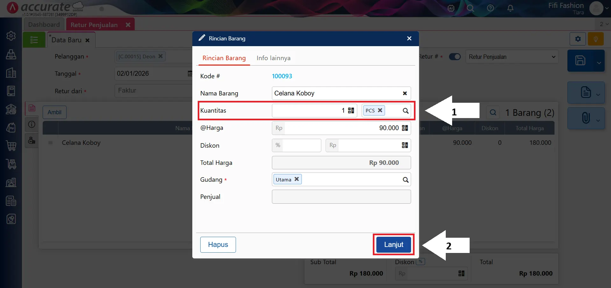
Task: Open Settings from the sidebar gear icon
Action: [11, 36]
